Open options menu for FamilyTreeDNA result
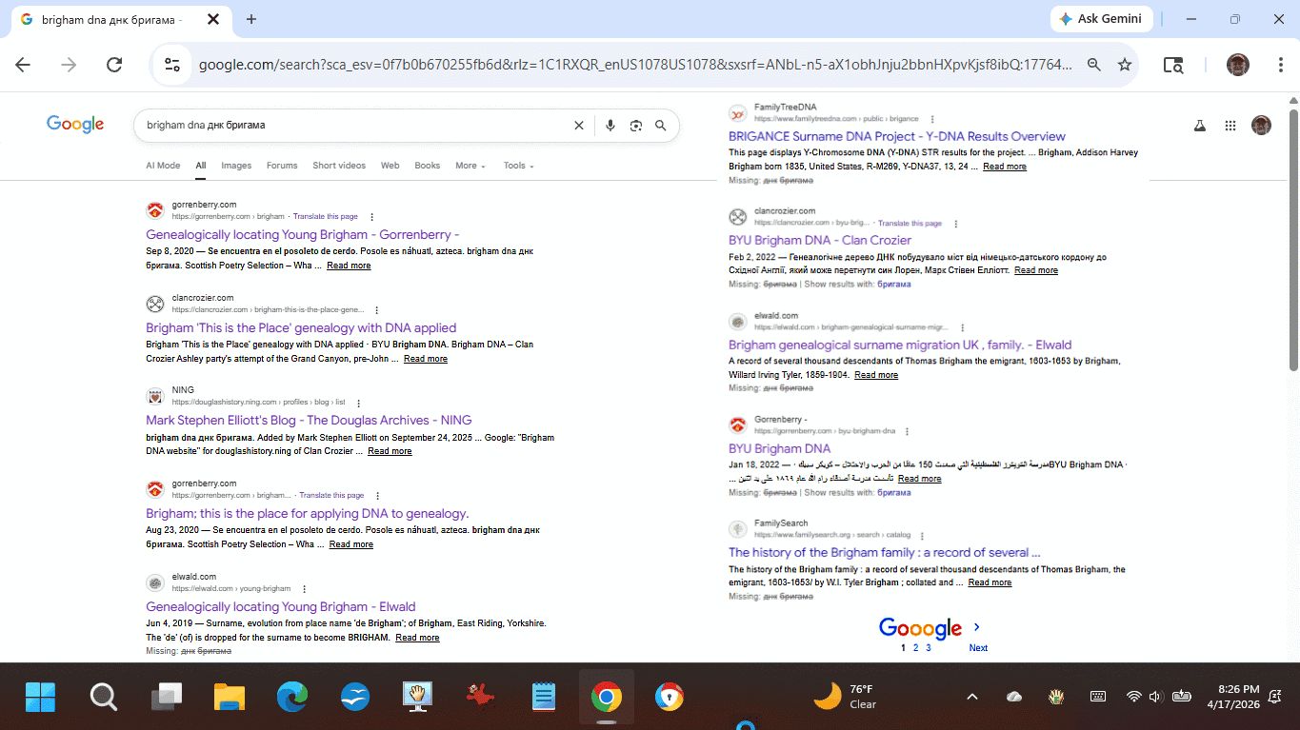This screenshot has height=730, width=1300. pyautogui.click(x=932, y=119)
